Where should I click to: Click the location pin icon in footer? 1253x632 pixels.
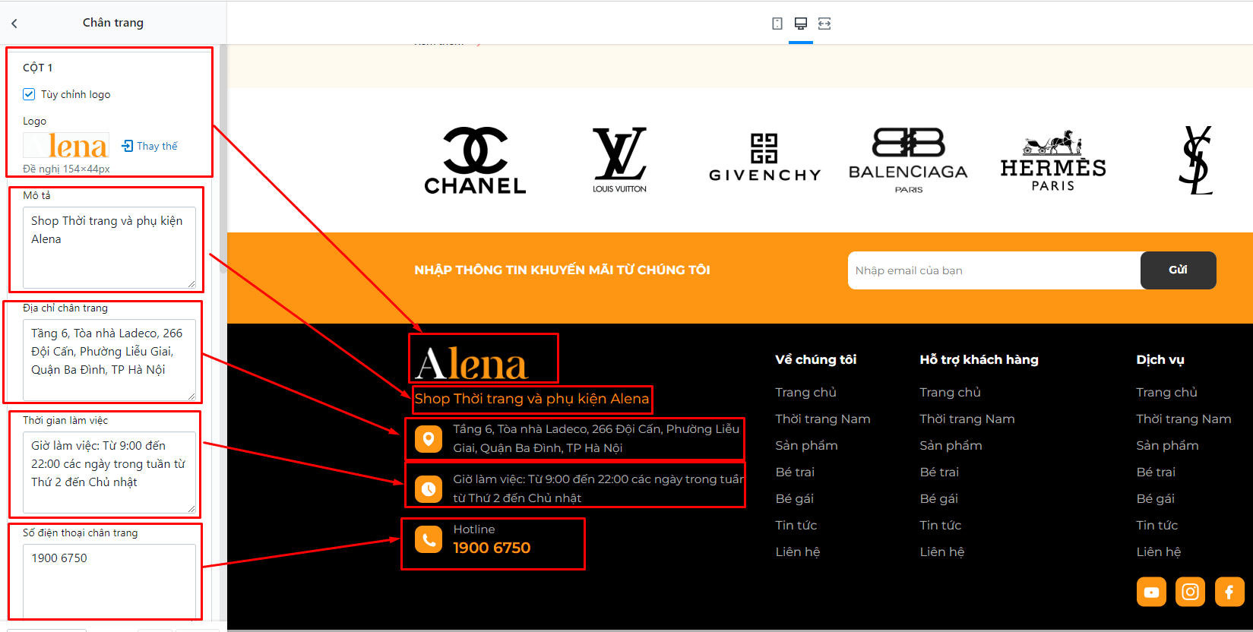point(429,439)
